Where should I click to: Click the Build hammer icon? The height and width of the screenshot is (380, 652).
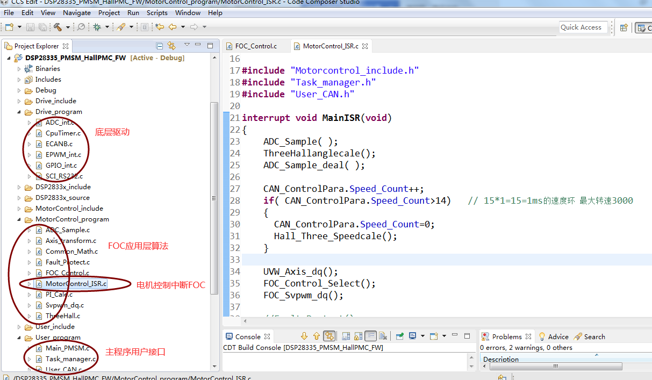58,27
